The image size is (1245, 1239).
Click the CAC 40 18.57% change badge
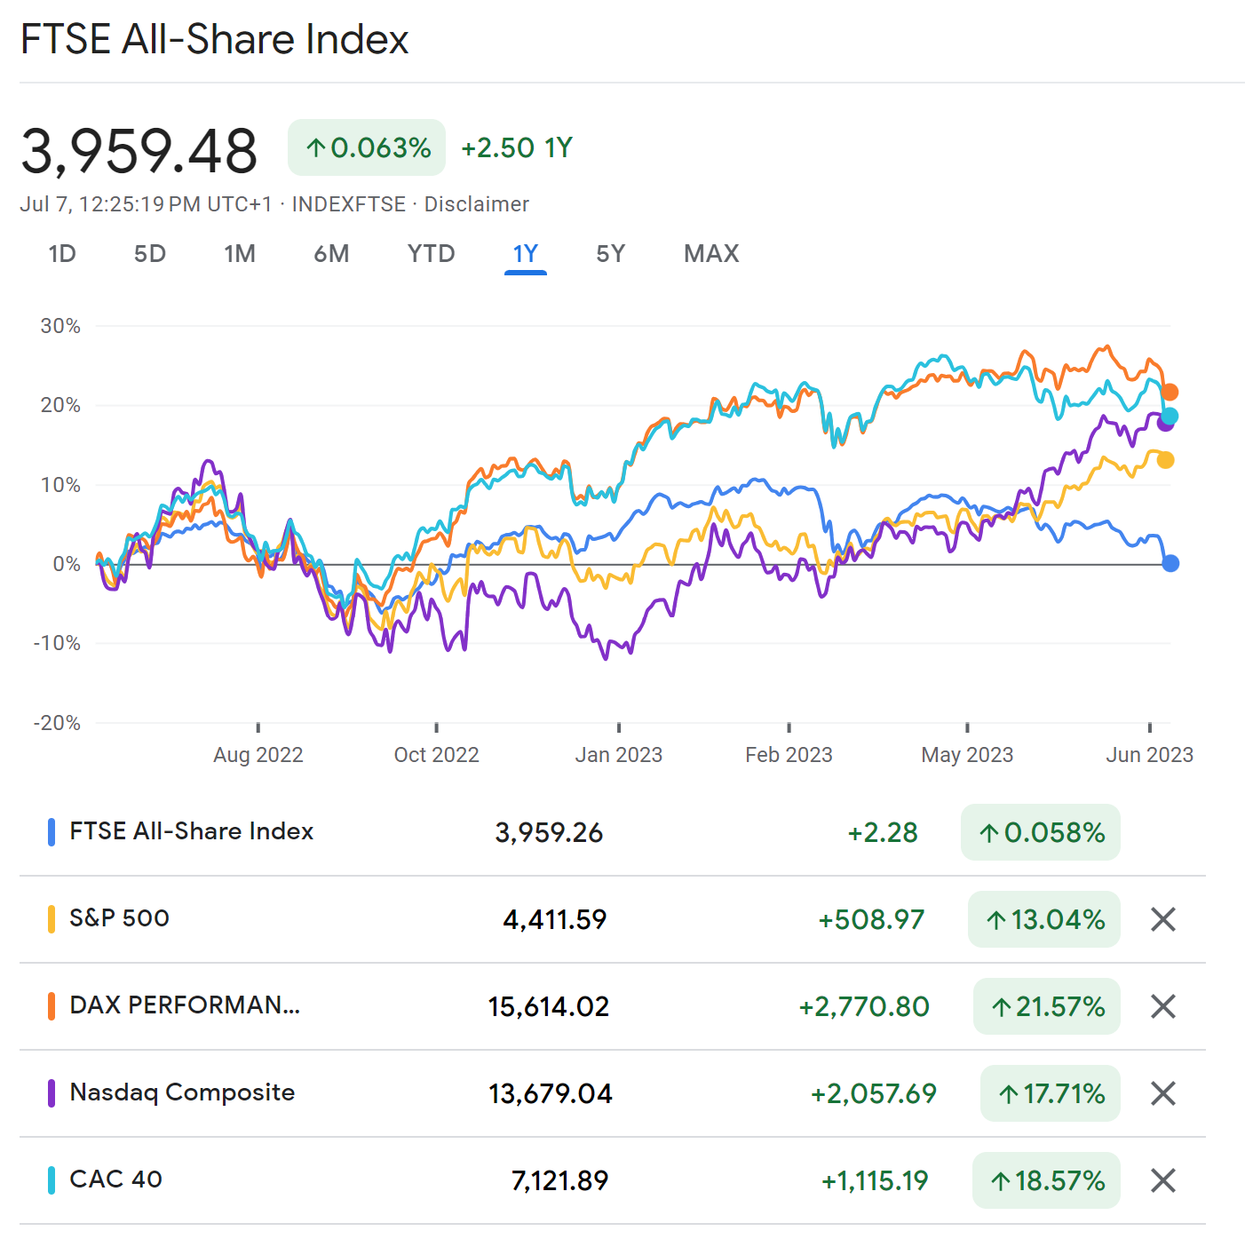[x=1046, y=1180]
